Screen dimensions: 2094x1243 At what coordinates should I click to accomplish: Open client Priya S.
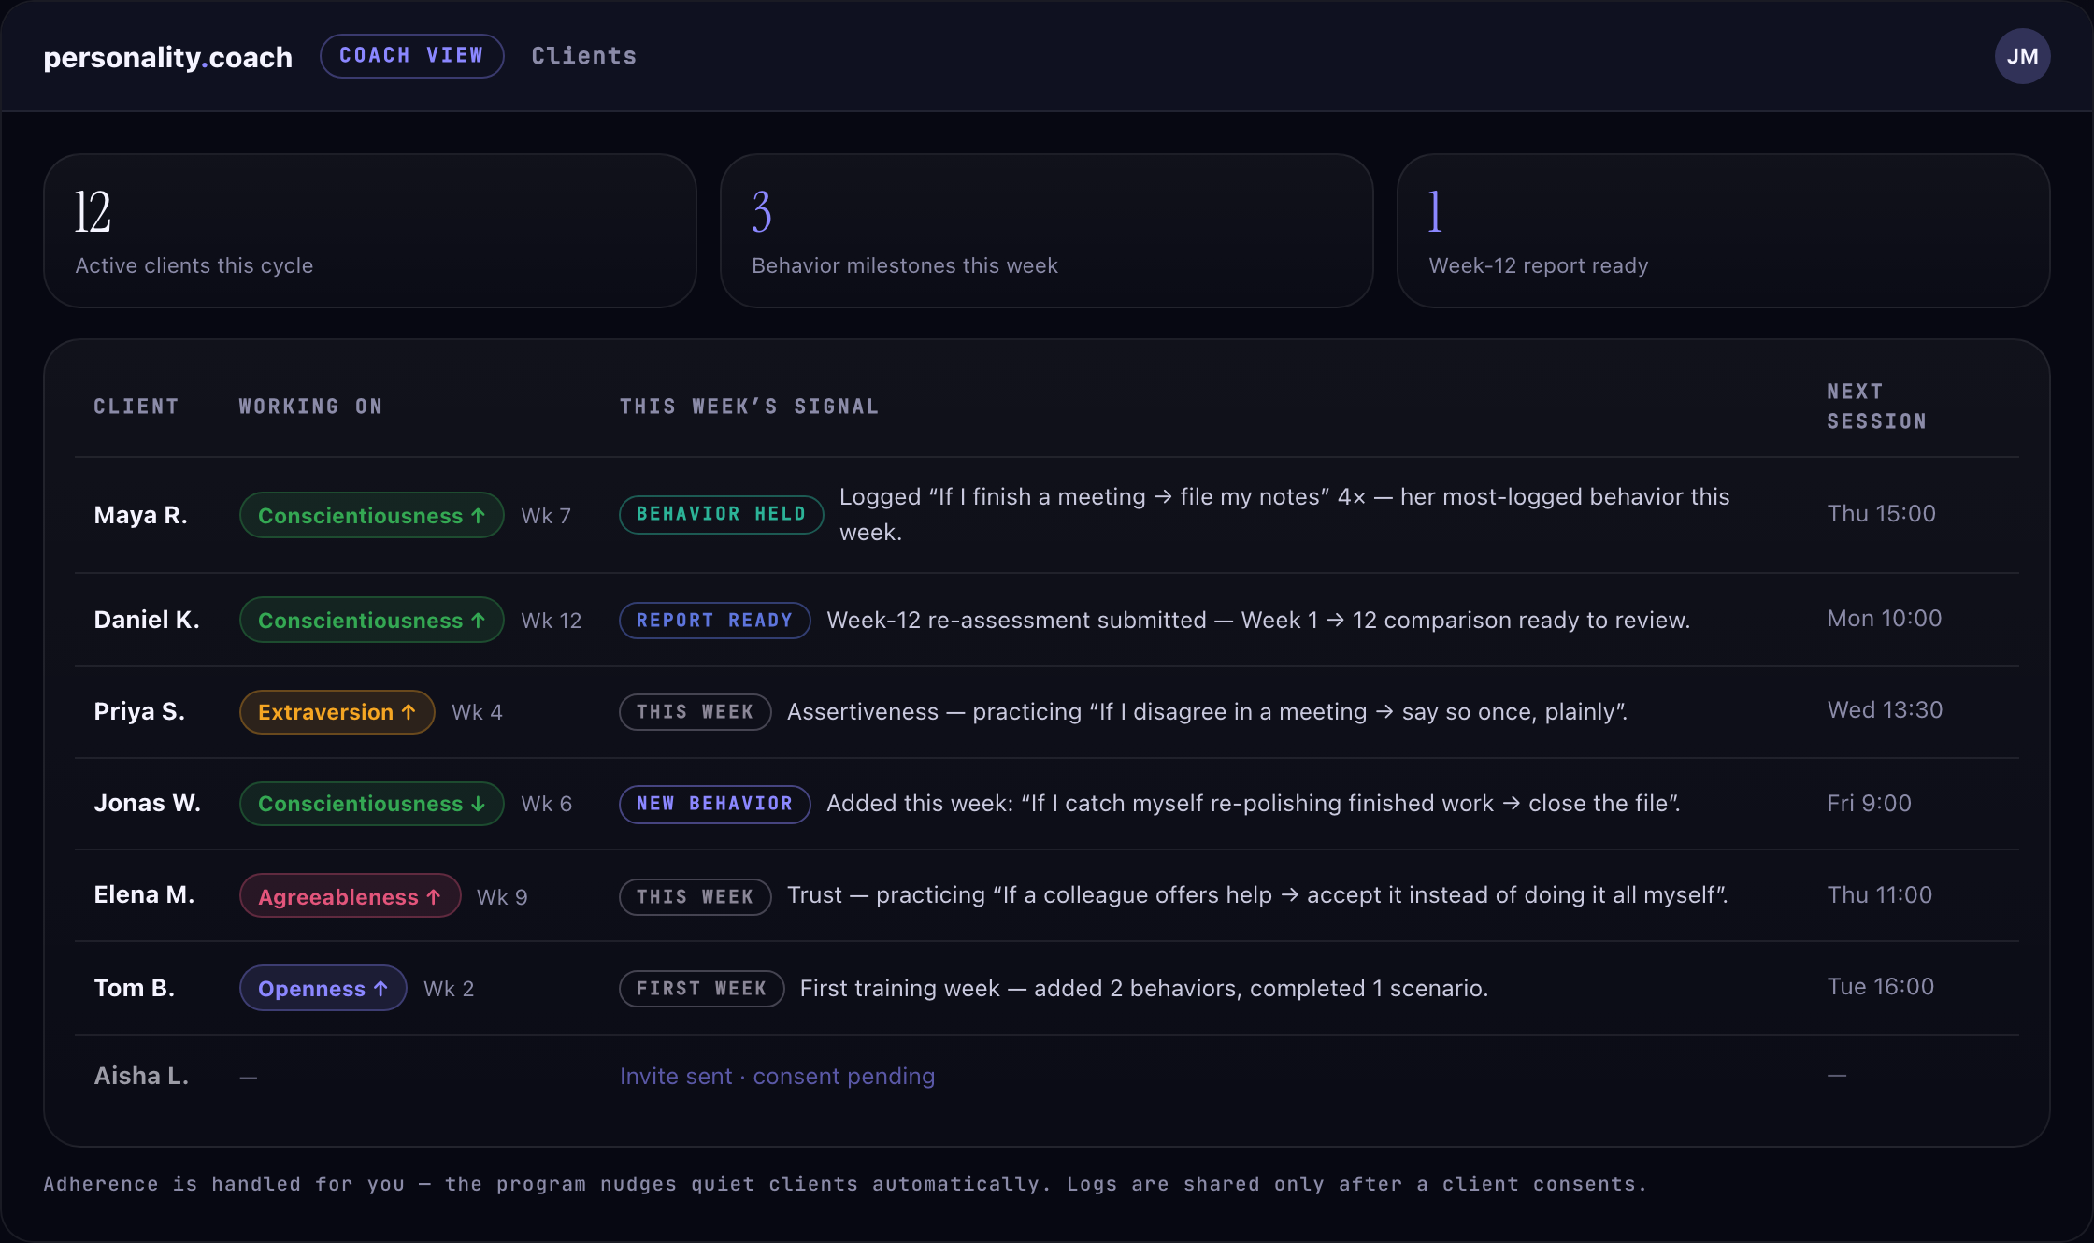(139, 711)
